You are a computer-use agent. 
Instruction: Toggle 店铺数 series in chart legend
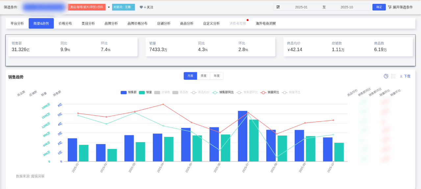(x=157, y=93)
